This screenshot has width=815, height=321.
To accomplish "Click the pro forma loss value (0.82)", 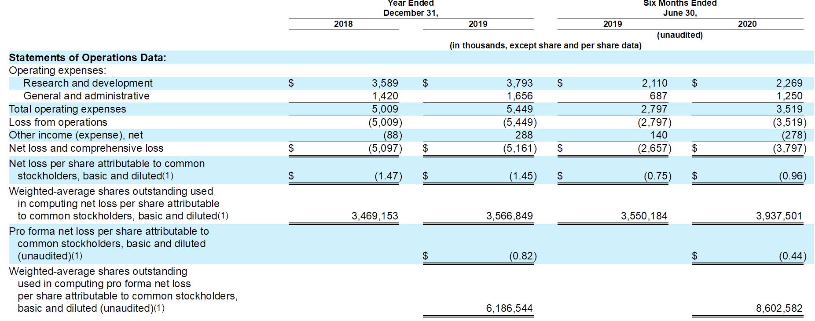I will point(523,256).
